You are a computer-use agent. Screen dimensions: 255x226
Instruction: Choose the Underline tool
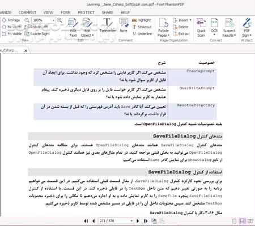coord(142,34)
